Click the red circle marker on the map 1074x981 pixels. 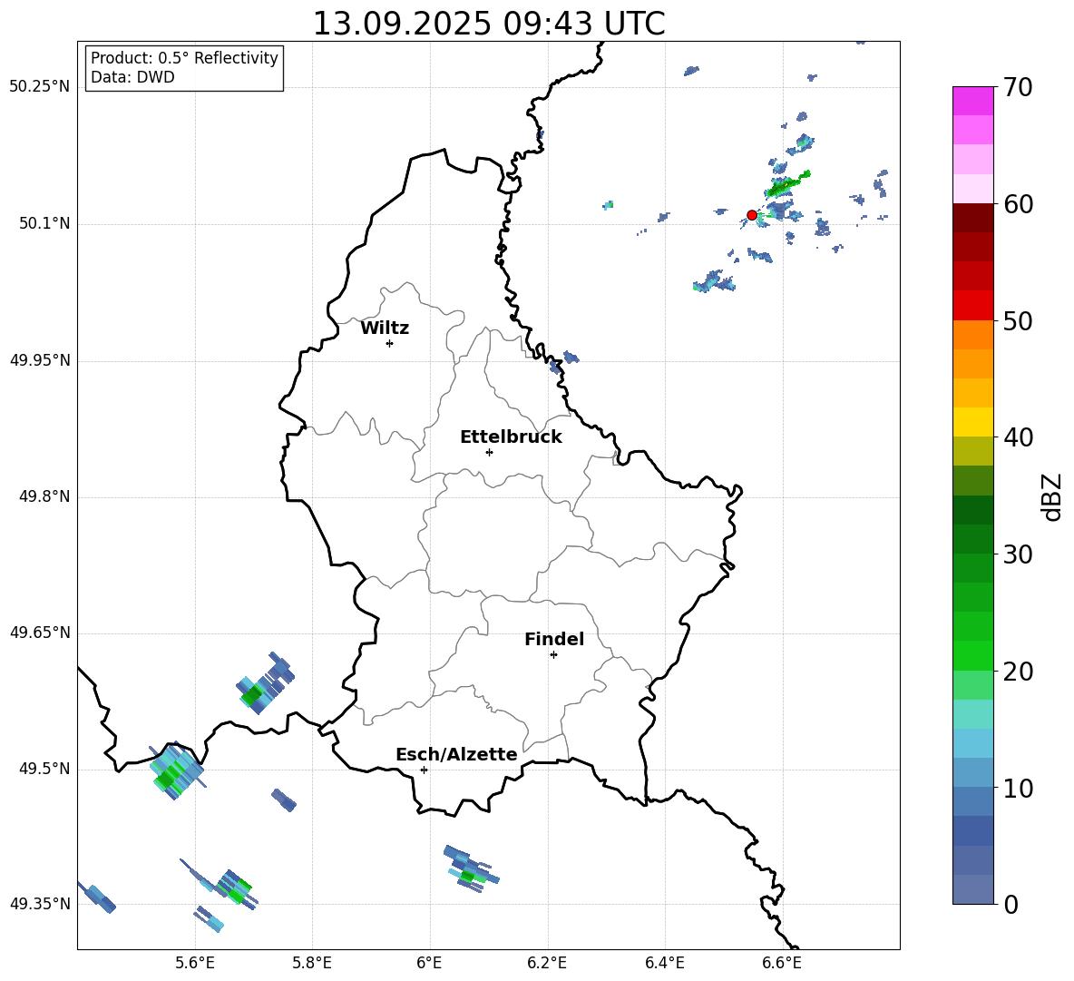pyautogui.click(x=752, y=215)
